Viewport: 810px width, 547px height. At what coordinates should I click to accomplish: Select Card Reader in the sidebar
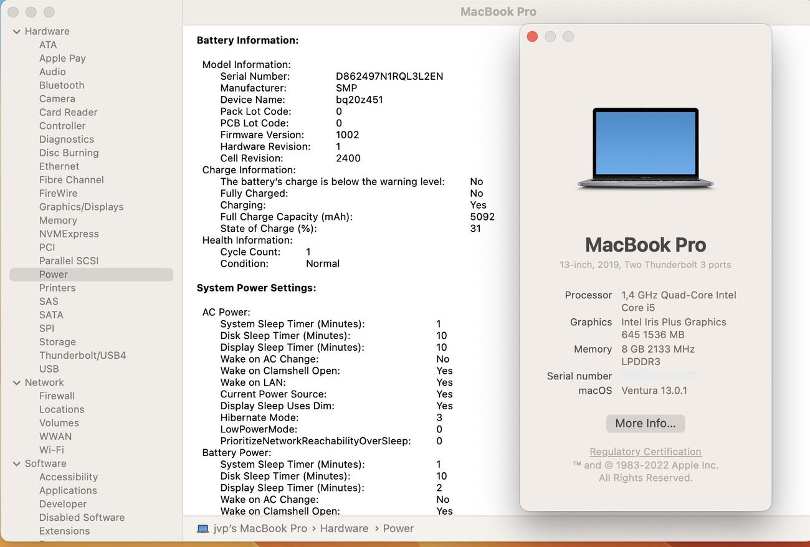coord(69,112)
